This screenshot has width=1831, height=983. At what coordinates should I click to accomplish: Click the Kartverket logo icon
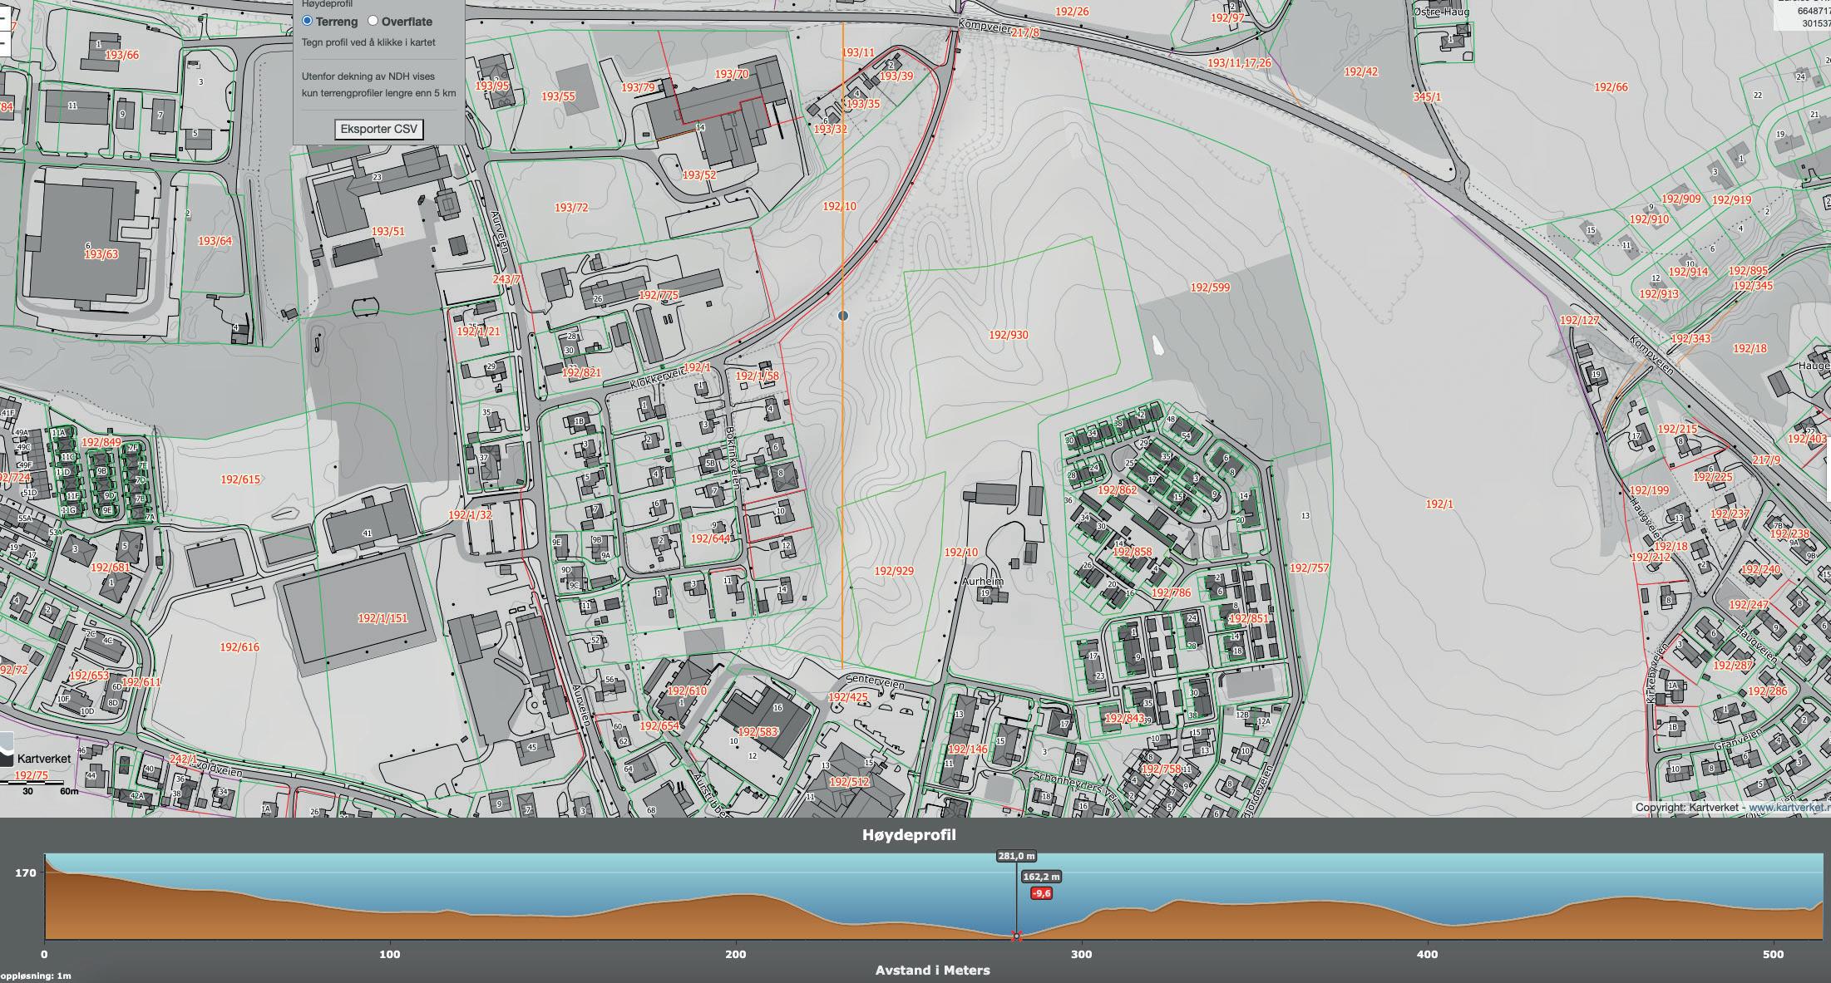click(x=7, y=750)
